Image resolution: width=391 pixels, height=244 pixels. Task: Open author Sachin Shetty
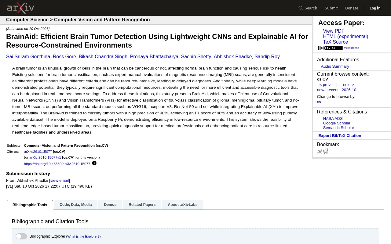[x=196, y=57]
